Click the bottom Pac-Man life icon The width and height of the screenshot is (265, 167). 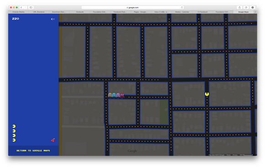point(14,140)
